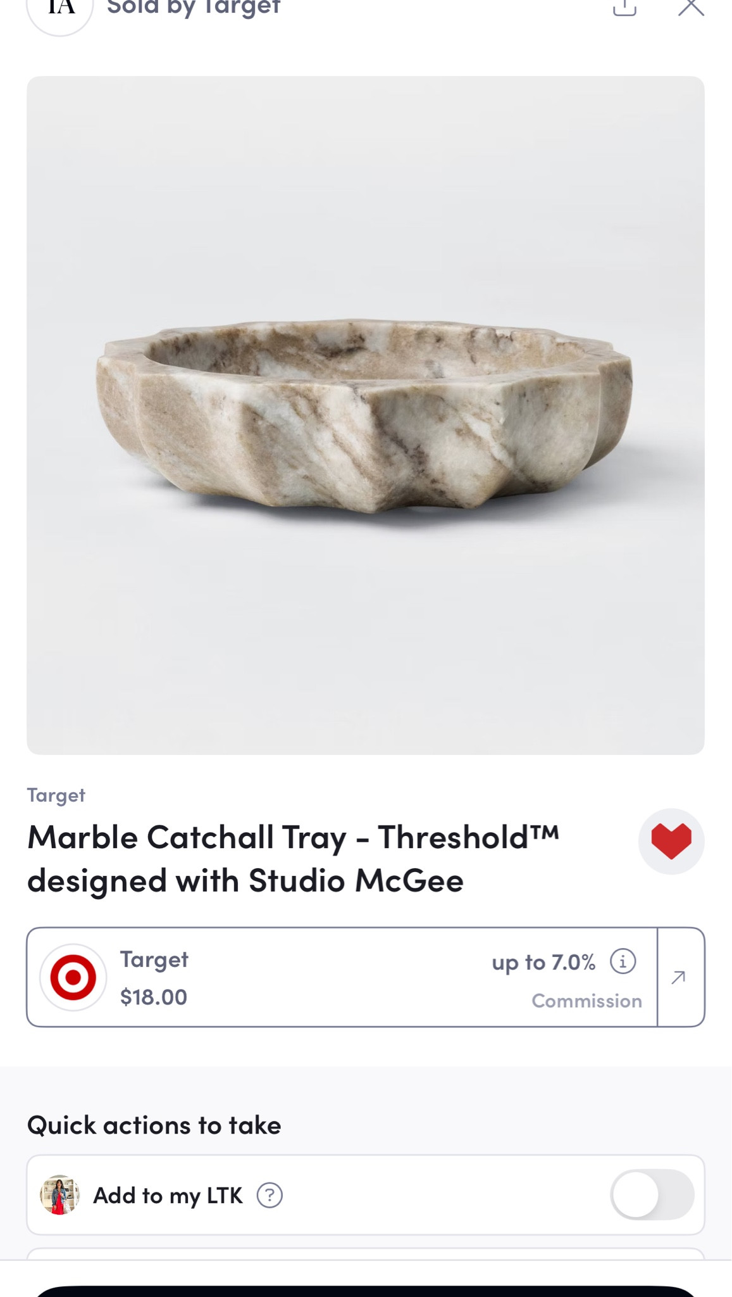View the marble tray product image
732x1297 pixels.
pyautogui.click(x=365, y=415)
